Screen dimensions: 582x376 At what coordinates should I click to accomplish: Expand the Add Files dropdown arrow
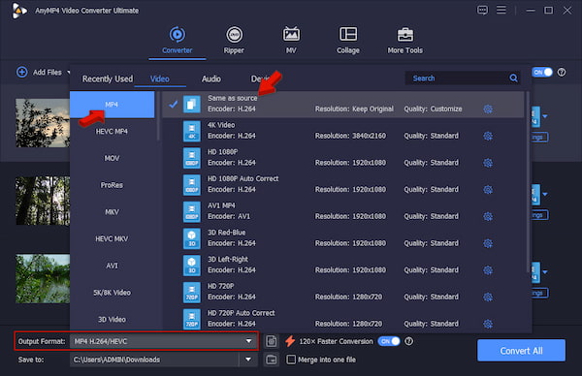pyautogui.click(x=69, y=72)
